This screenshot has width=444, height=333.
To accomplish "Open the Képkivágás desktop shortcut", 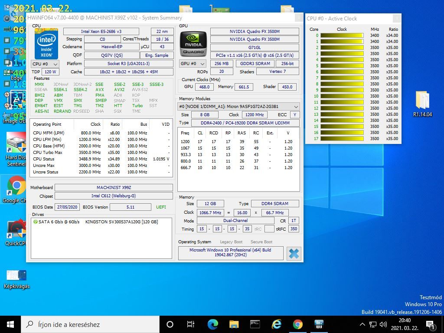I will pos(16,279).
